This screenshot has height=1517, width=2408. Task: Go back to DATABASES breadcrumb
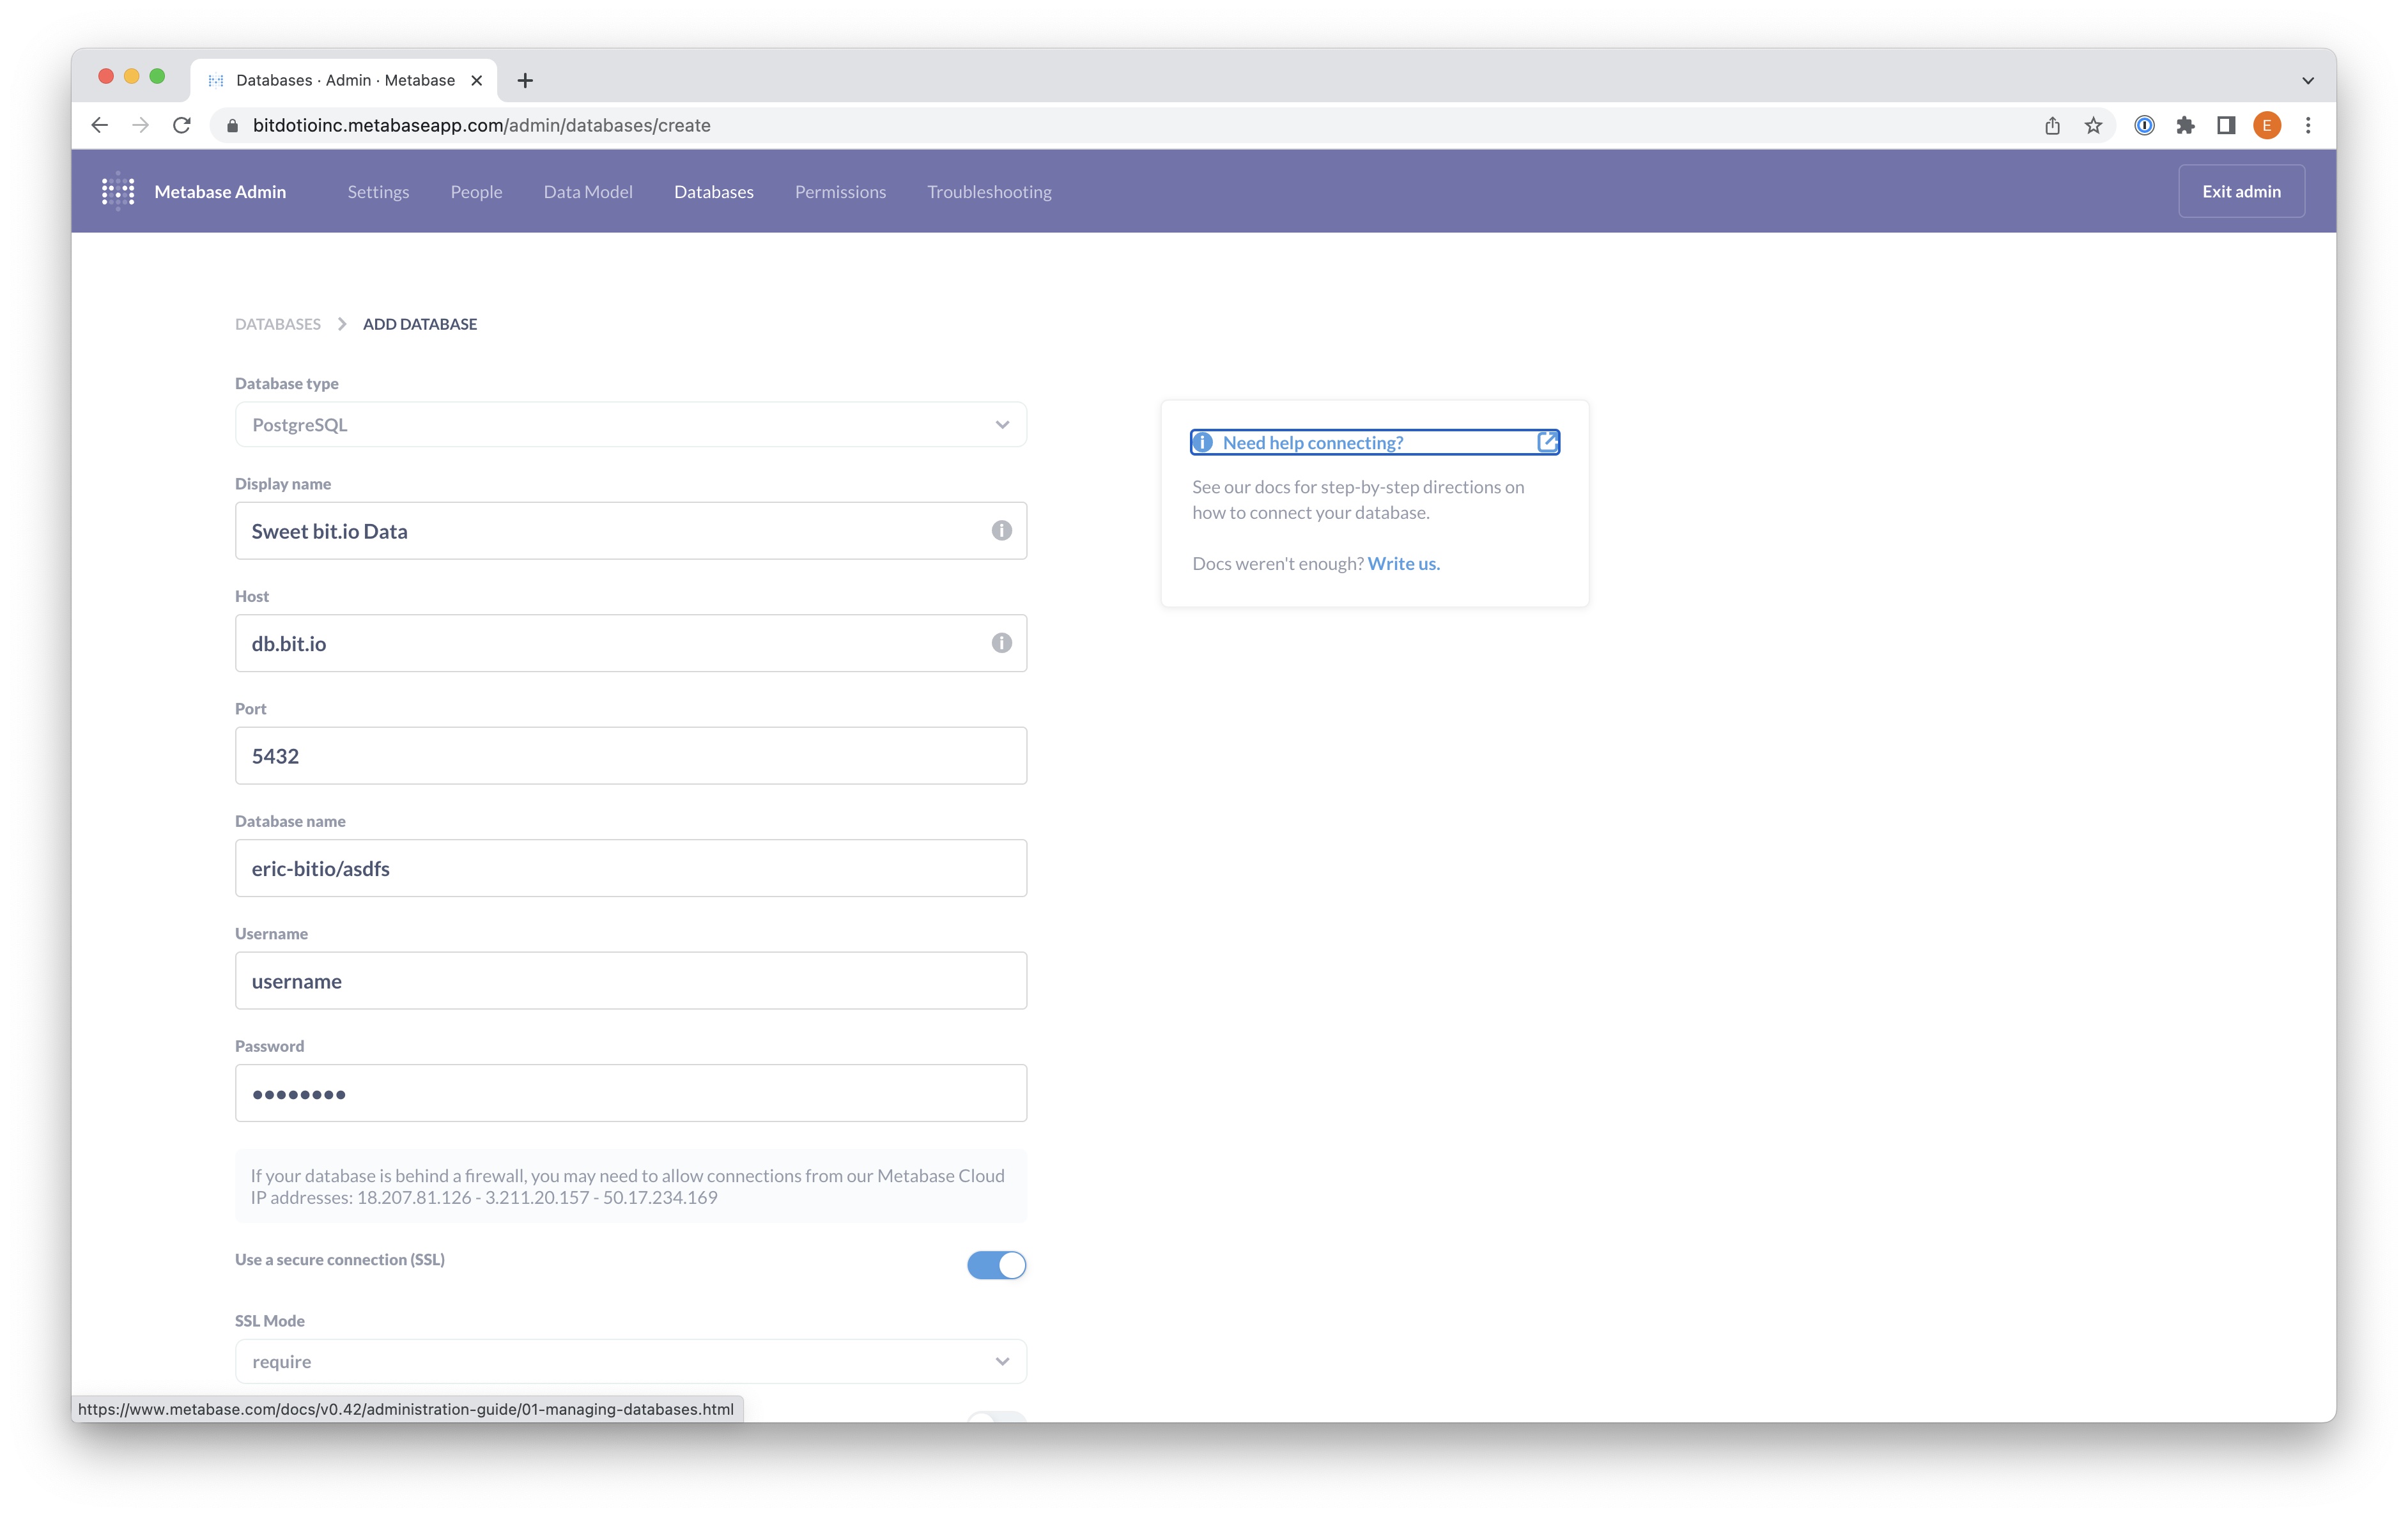point(278,324)
